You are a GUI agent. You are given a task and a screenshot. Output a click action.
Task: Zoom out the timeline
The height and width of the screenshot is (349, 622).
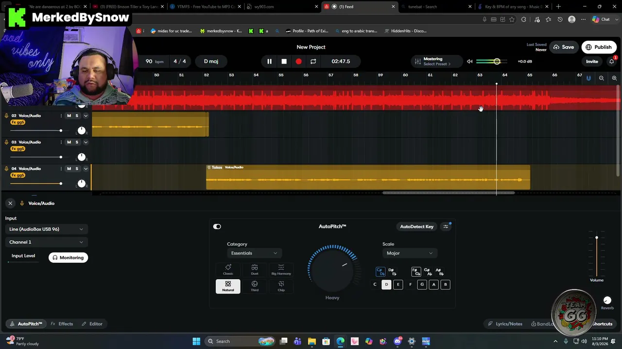(602, 78)
